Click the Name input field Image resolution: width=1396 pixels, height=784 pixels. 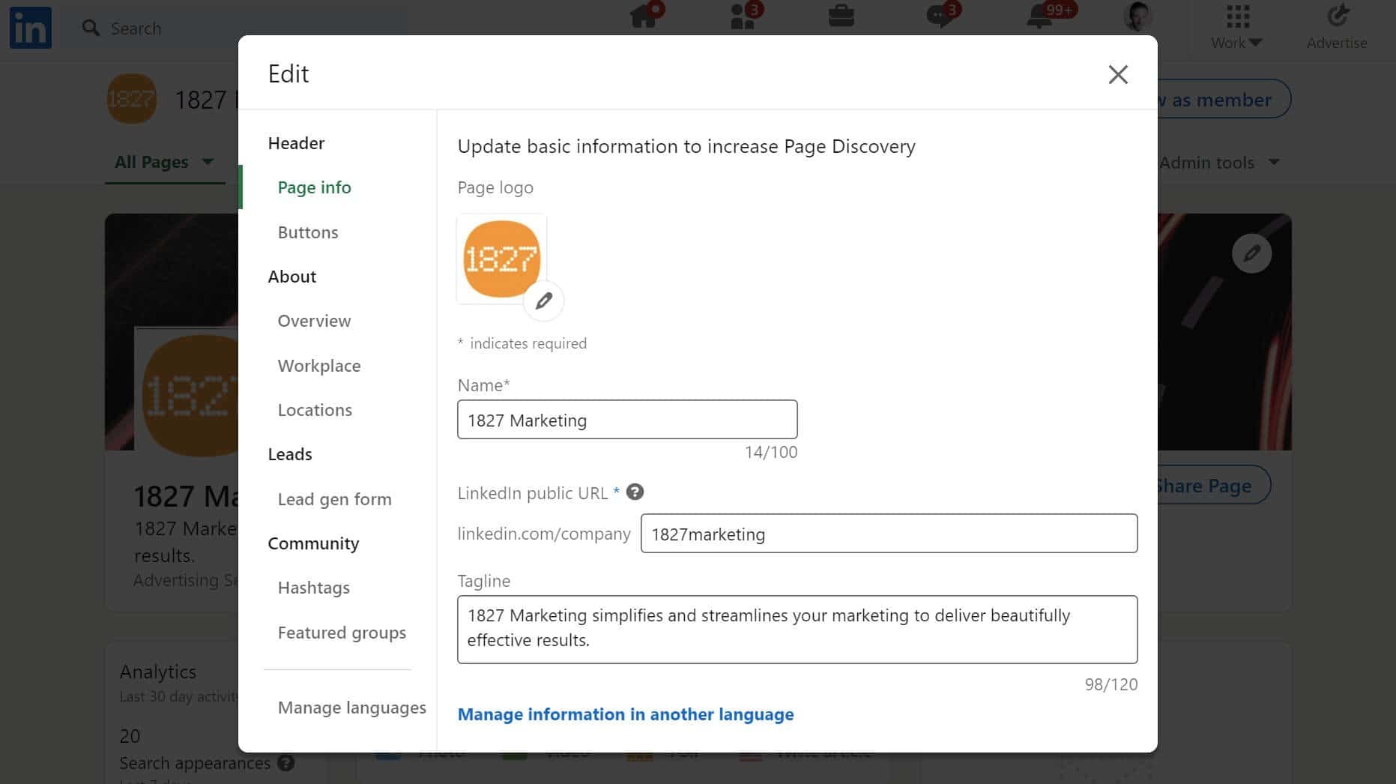click(627, 420)
